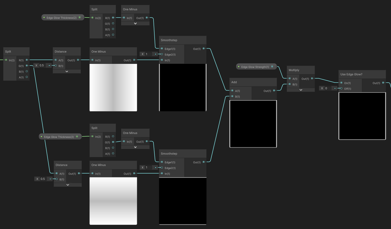Click the G(1) output port on the lower Split node
This screenshot has height=229, width=391.
point(113,142)
